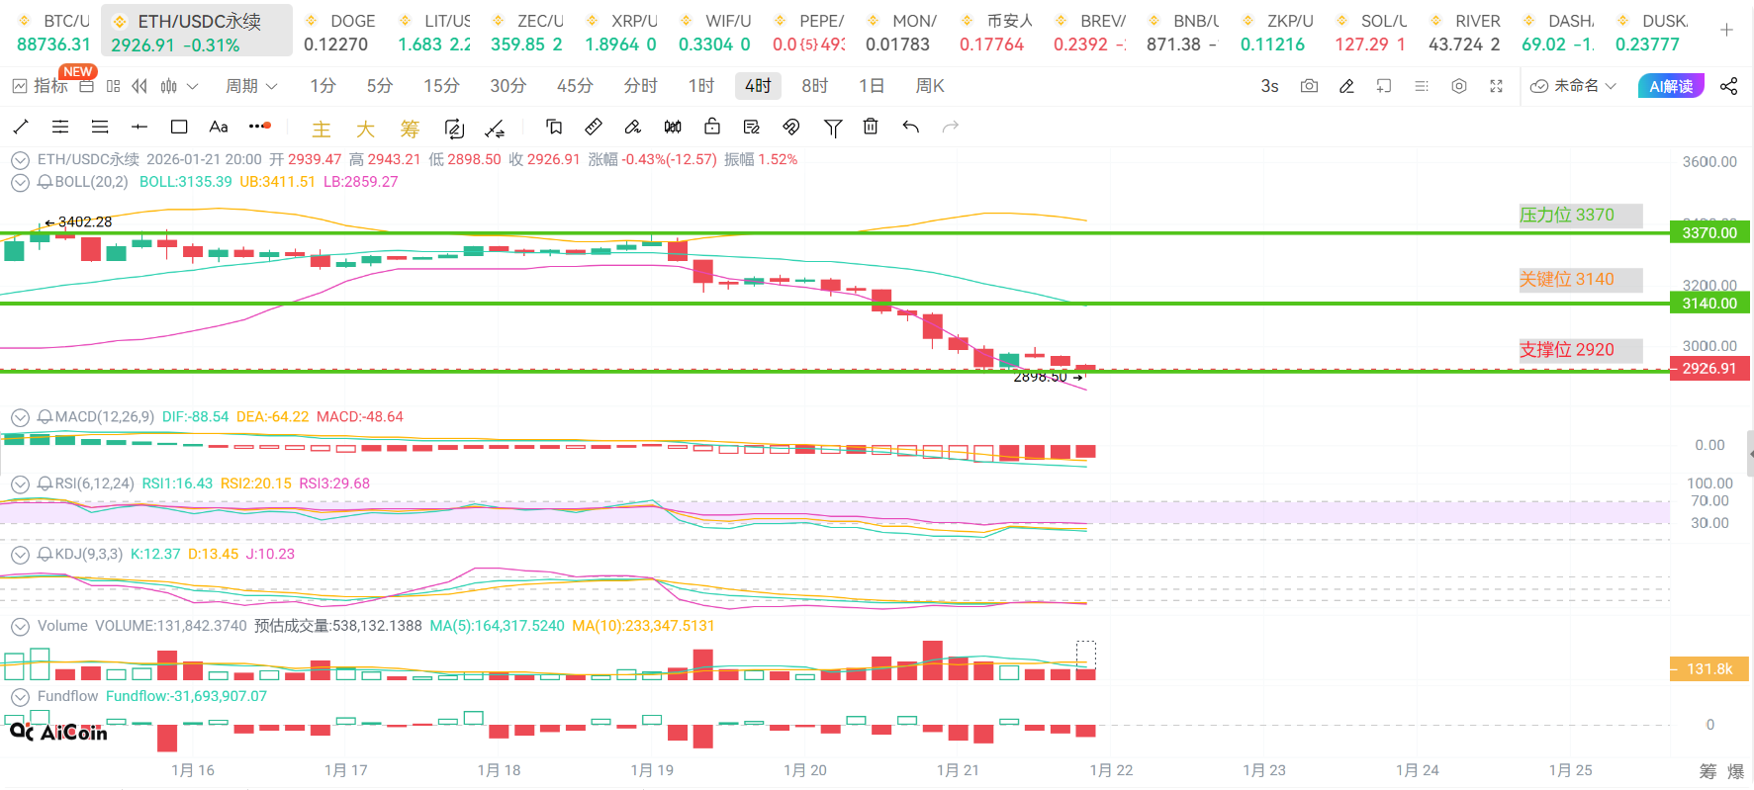Select the 1日 timeframe tab
Viewport: 1754px width, 790px height.
(x=872, y=86)
